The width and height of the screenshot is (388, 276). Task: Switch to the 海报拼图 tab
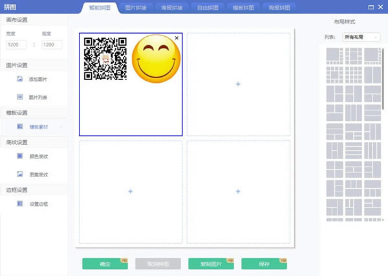279,8
